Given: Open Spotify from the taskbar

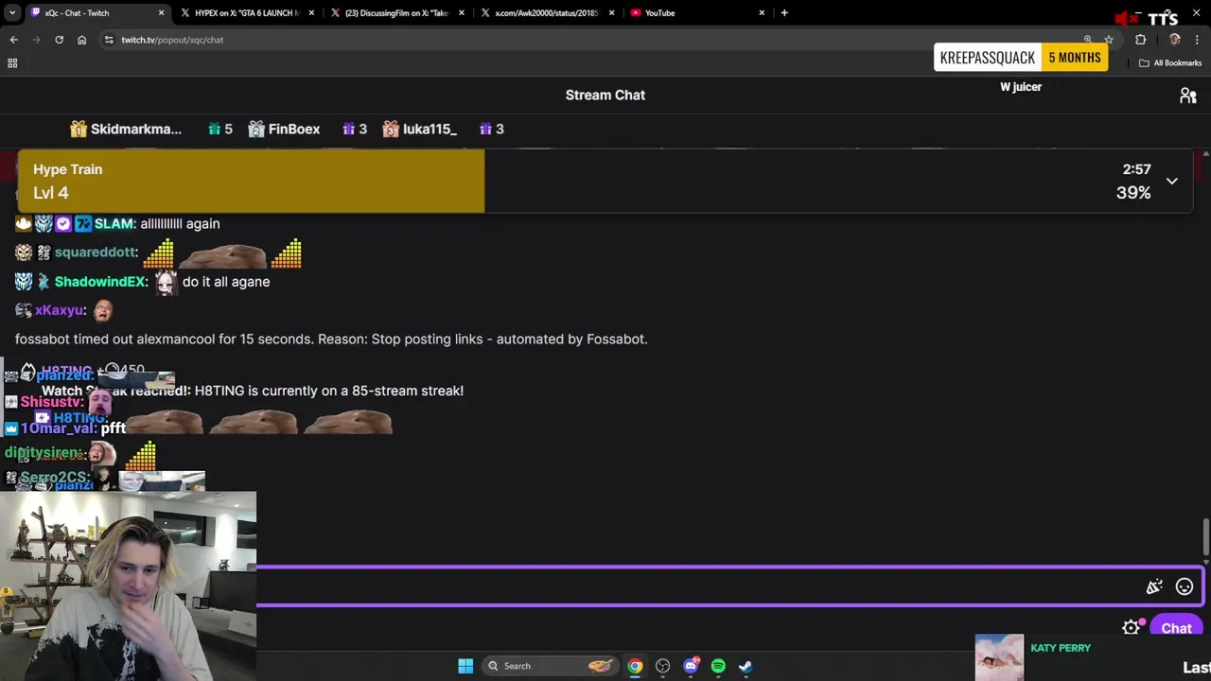Looking at the screenshot, I should click(718, 666).
